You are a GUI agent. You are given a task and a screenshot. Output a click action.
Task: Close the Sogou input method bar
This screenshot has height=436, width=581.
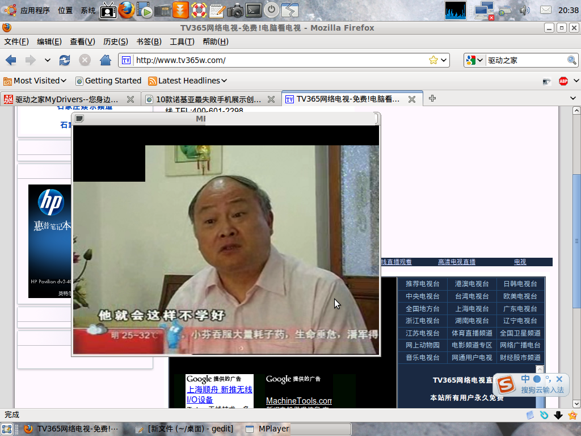pos(559,379)
